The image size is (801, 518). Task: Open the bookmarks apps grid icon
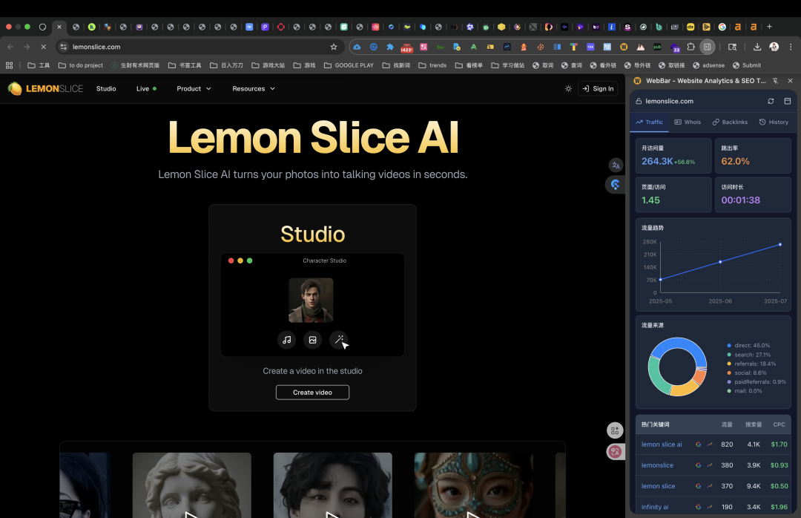click(x=9, y=65)
